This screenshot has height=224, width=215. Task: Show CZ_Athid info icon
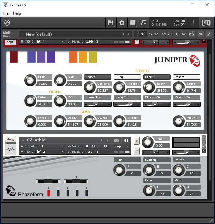pos(126,140)
